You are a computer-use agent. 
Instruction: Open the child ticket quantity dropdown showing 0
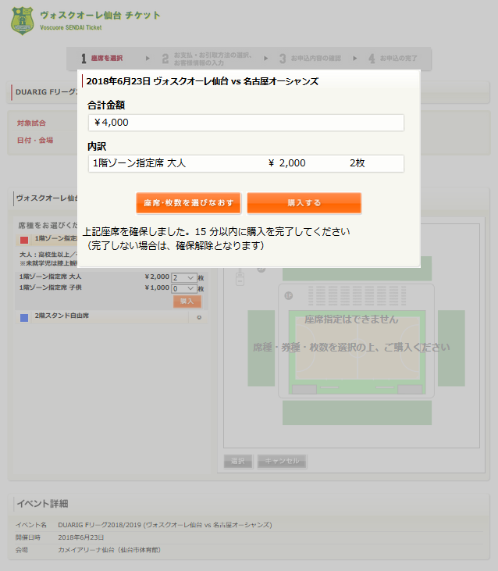[184, 289]
